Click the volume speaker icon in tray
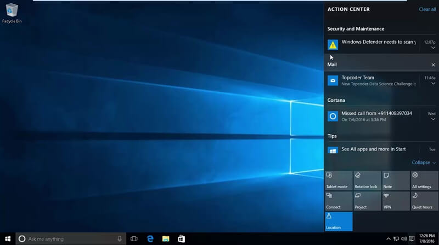Screen dimensions: 439x245 [404, 239]
